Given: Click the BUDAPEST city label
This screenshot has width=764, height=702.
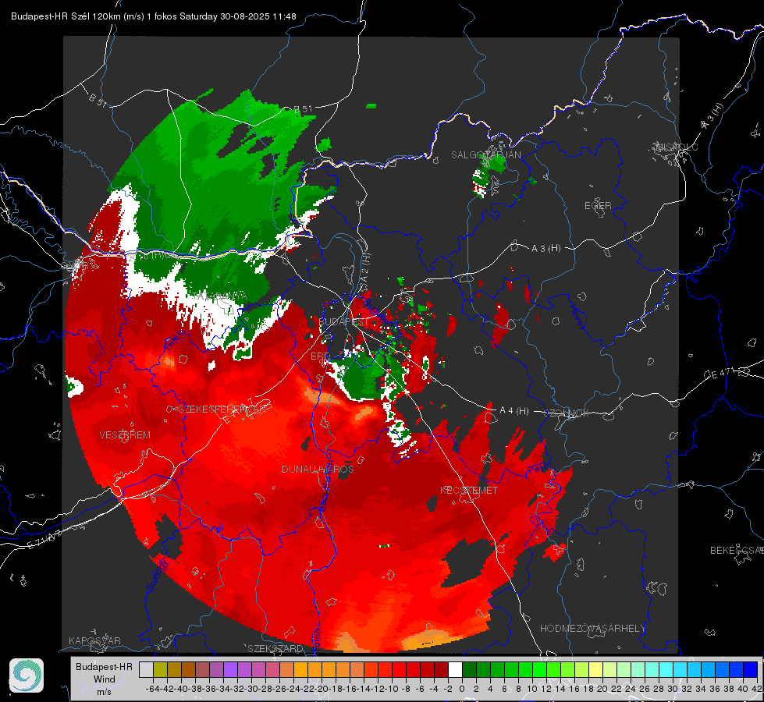Looking at the screenshot, I should (343, 322).
